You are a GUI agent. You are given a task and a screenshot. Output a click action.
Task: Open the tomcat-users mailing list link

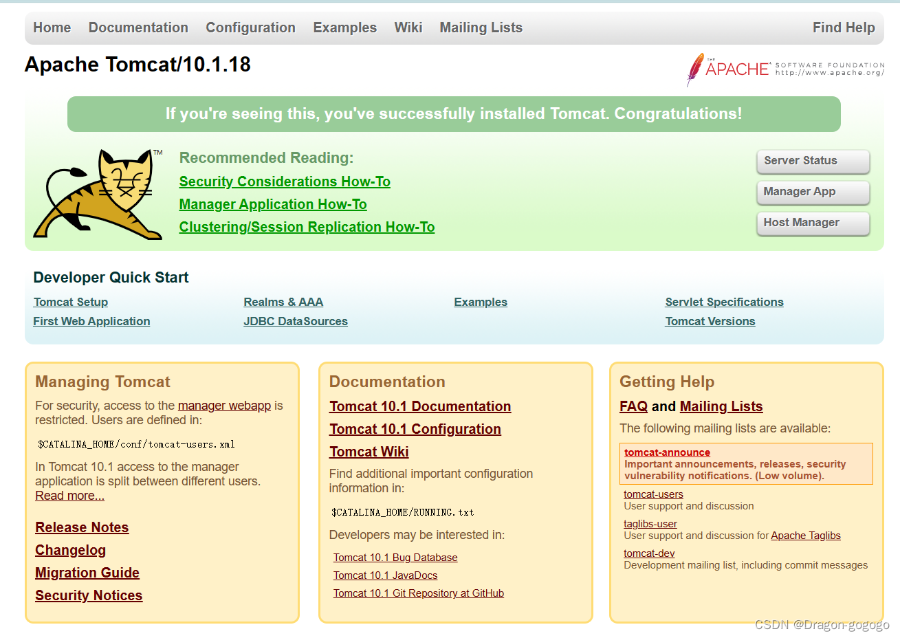[653, 494]
